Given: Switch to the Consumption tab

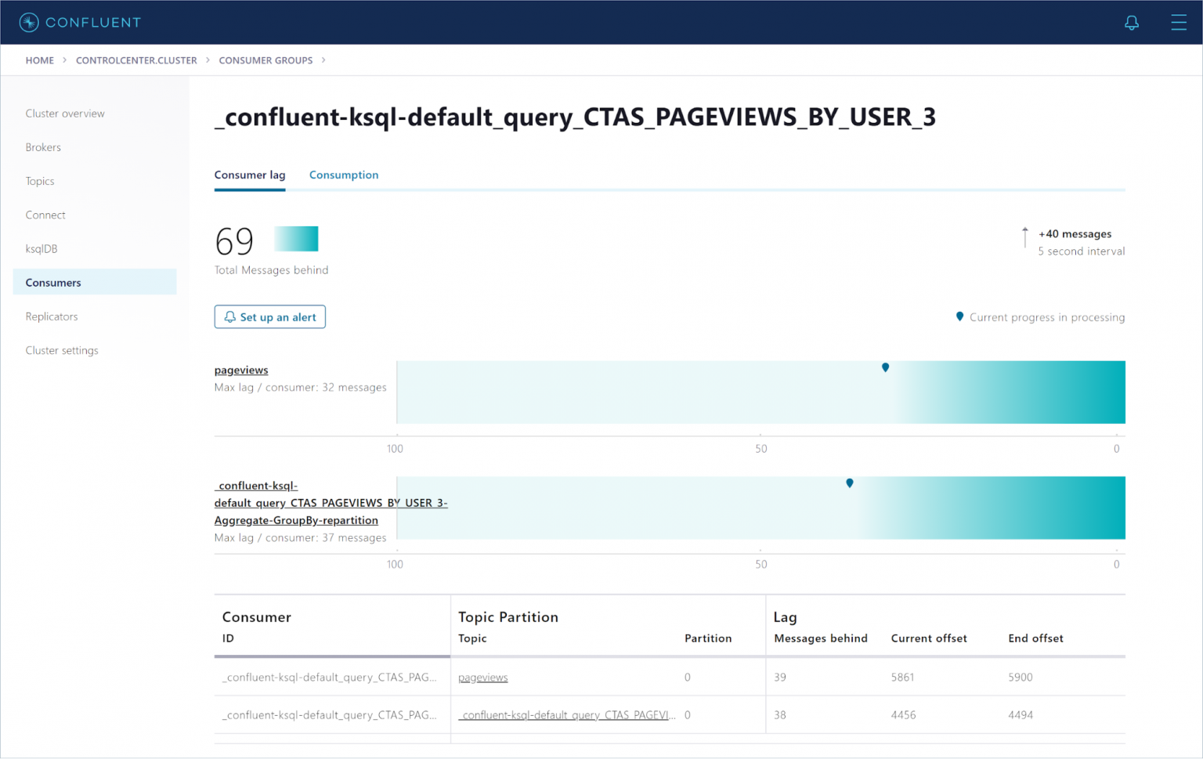Looking at the screenshot, I should click(343, 175).
